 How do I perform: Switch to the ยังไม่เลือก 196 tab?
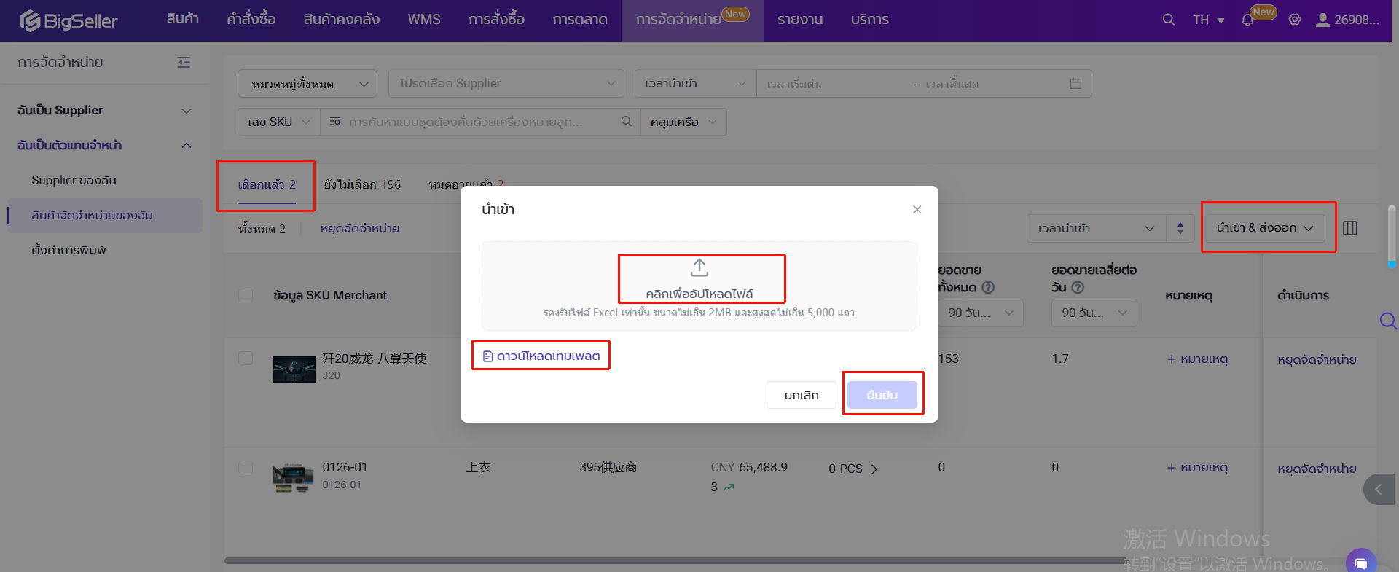(362, 184)
